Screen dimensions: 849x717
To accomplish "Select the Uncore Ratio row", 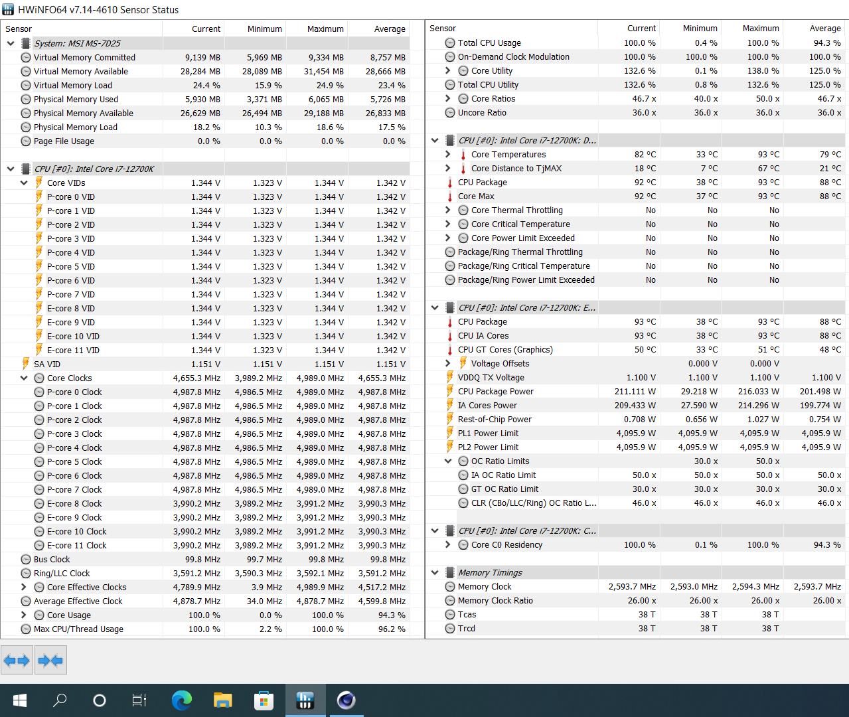I will coord(635,112).
